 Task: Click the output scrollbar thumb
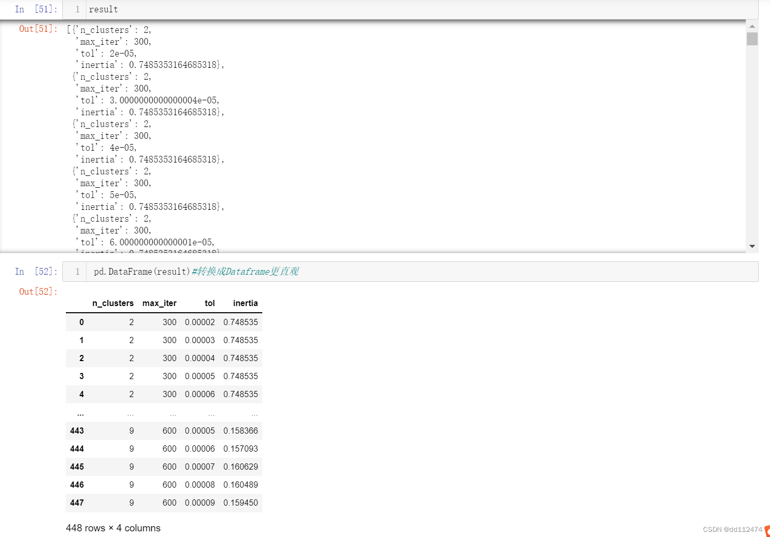[x=752, y=39]
